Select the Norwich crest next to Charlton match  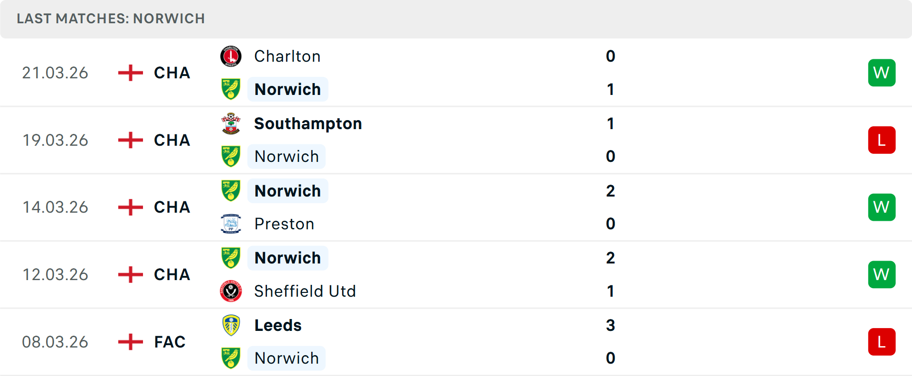(231, 89)
